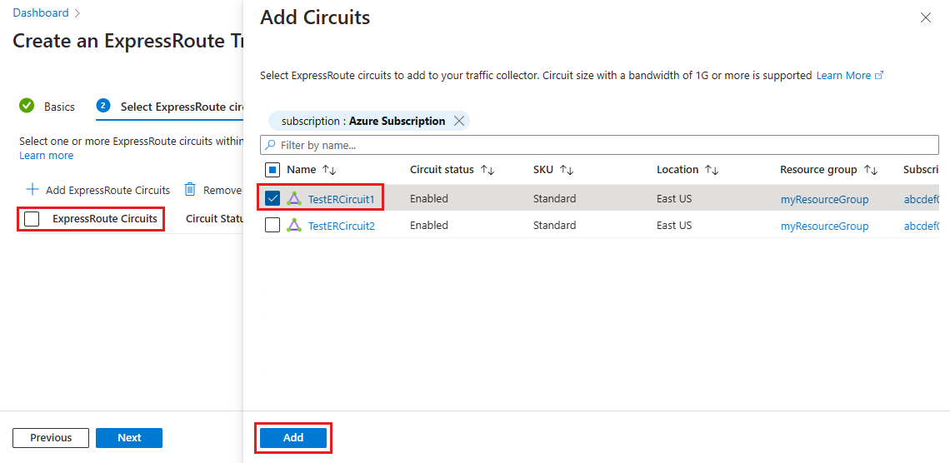Click the Location column header

677,170
